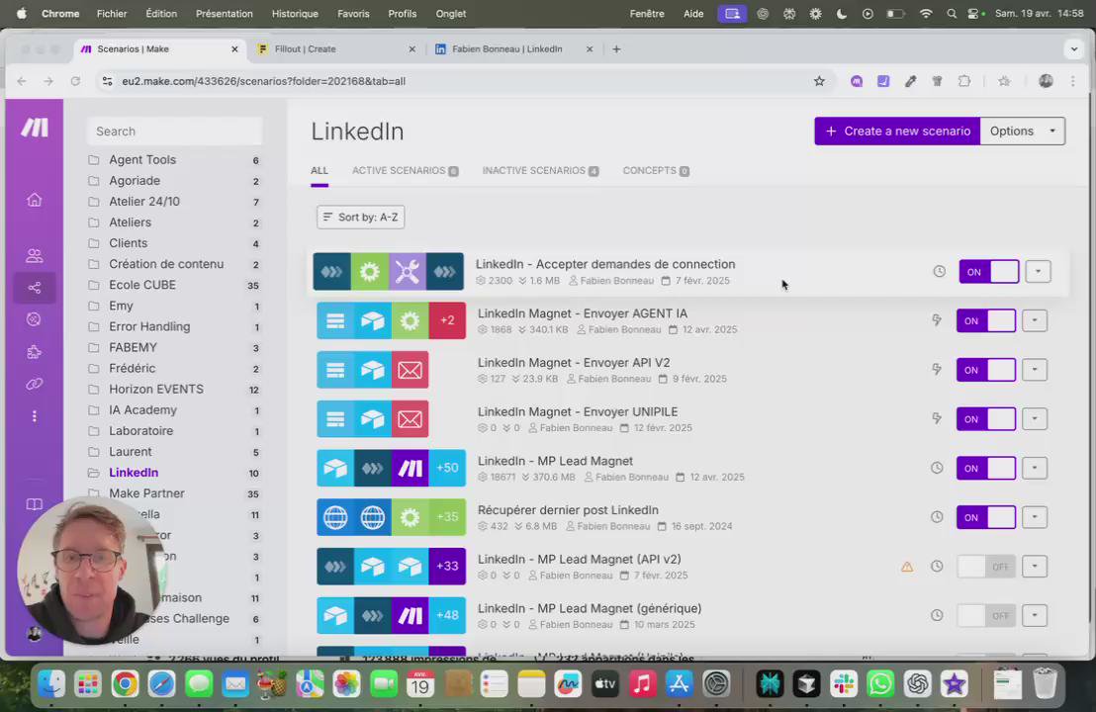The width and height of the screenshot is (1096, 712).
Task: Toggle off Accepter demandes de connection scenario
Action: (x=988, y=271)
